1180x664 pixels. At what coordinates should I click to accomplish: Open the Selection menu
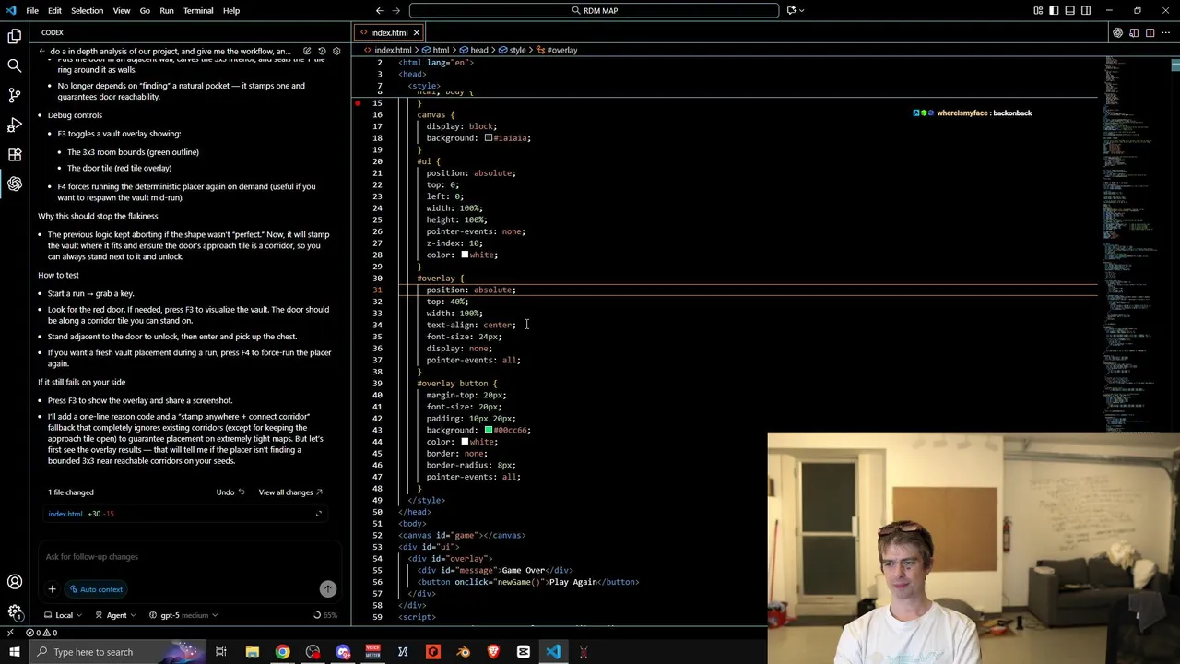(x=87, y=10)
